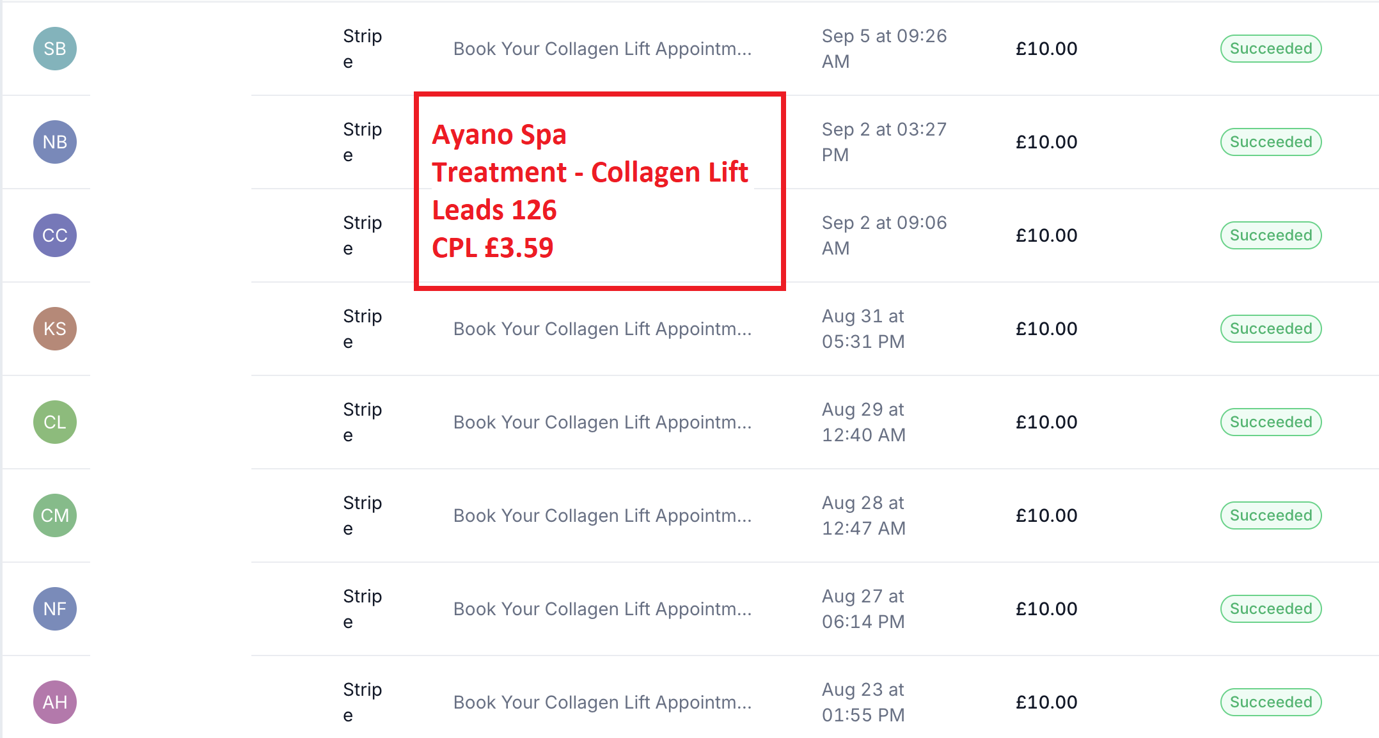Screen dimensions: 1379x738
Task: Open Collagen Lift appointment link for Sep 5
Action: click(x=602, y=49)
